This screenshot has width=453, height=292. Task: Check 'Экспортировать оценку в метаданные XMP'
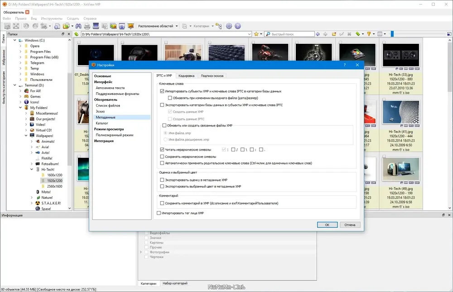point(162,179)
